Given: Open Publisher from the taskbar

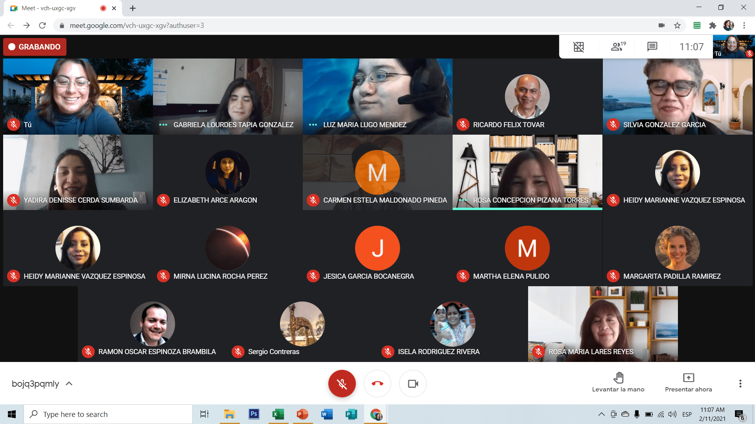Looking at the screenshot, I should [x=351, y=414].
